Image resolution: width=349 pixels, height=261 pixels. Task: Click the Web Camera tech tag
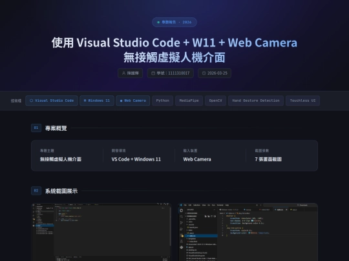133,101
